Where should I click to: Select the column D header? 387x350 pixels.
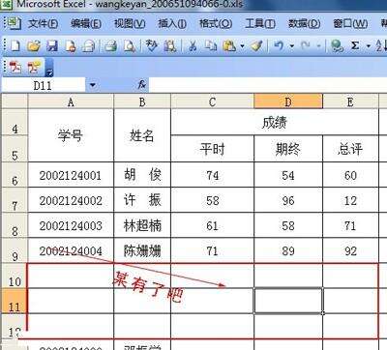click(x=288, y=102)
